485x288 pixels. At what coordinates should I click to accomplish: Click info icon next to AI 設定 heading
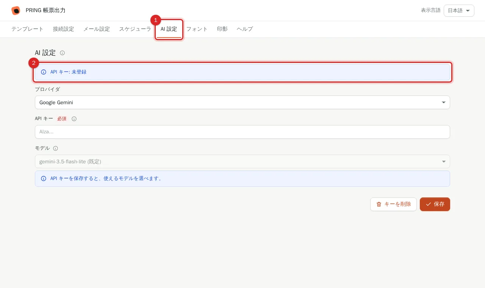(x=63, y=53)
